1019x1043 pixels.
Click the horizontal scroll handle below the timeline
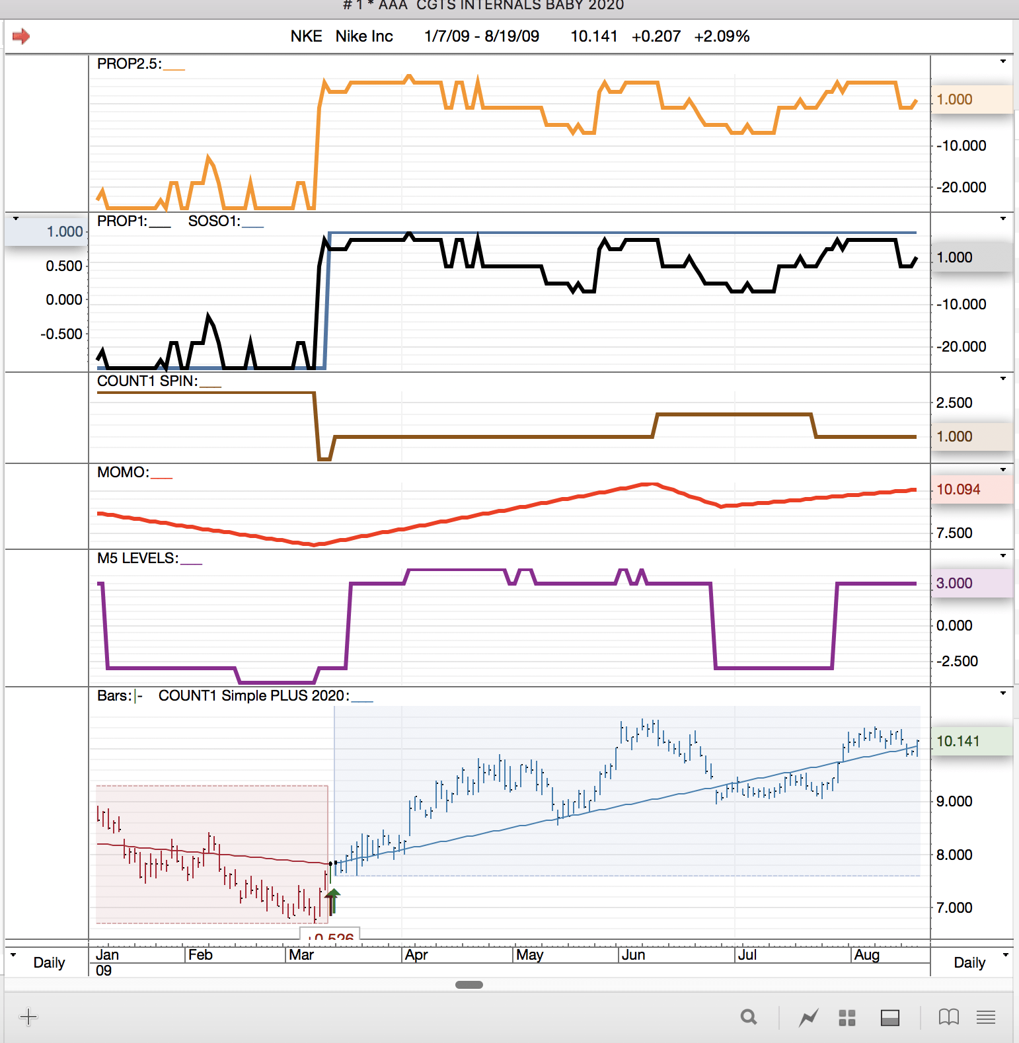coord(469,985)
